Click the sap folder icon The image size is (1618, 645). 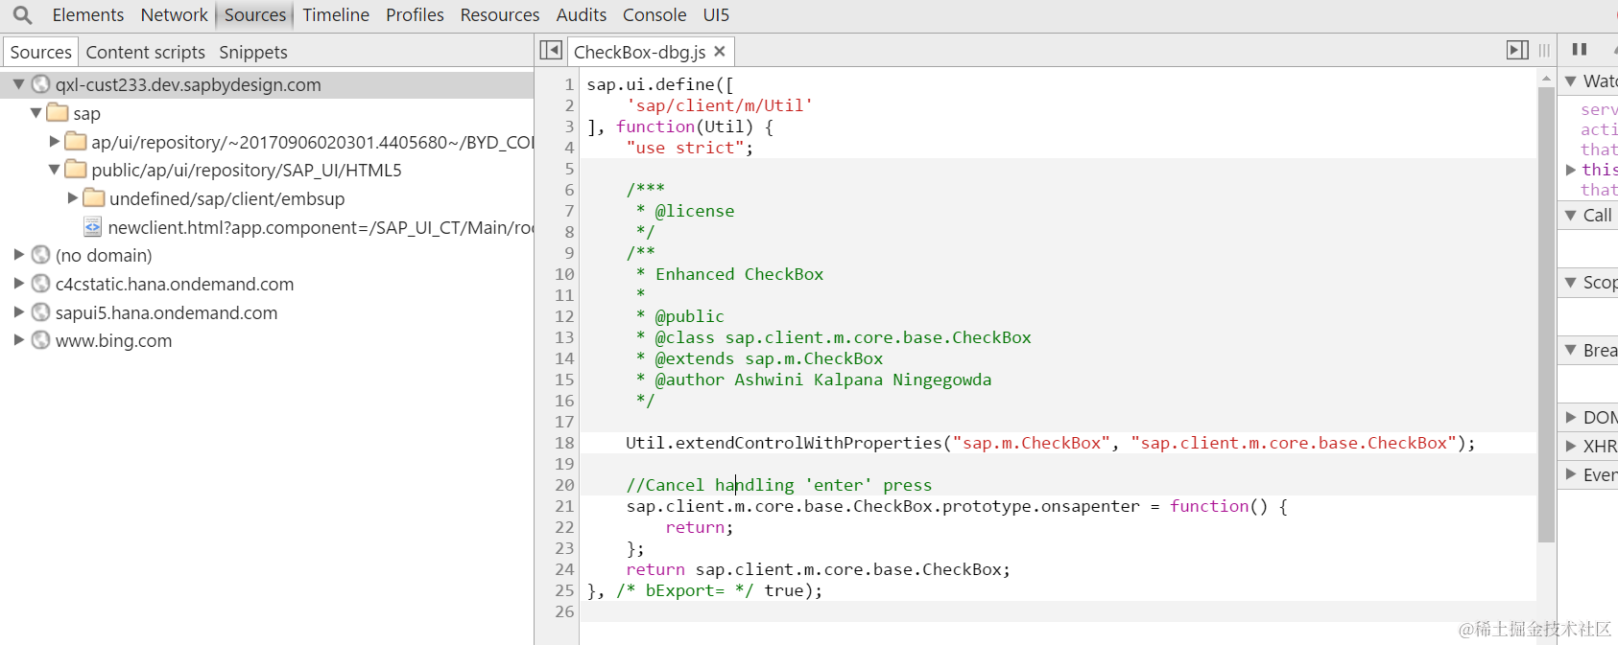58,112
